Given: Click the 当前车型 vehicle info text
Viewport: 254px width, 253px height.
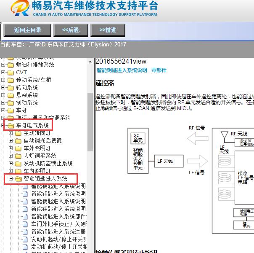Looking at the screenshot, I should [63, 44].
